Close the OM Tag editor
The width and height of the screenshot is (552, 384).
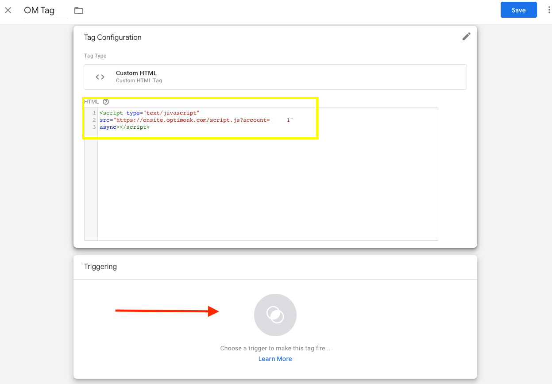(x=8, y=10)
